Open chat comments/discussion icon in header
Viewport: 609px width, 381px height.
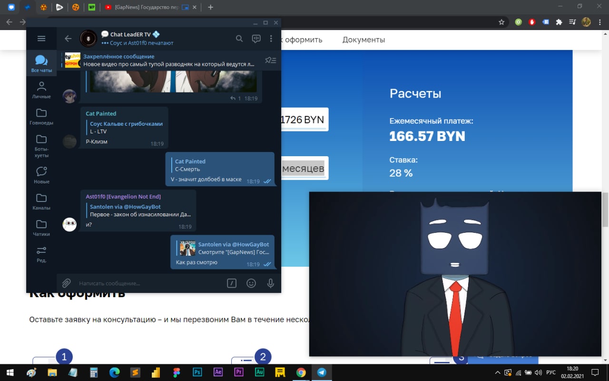pos(256,39)
